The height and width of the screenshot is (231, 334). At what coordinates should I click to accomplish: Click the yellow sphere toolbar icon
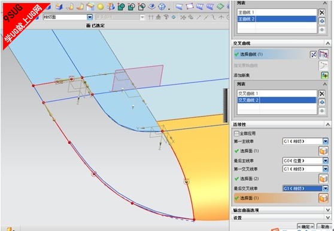click(101, 7)
